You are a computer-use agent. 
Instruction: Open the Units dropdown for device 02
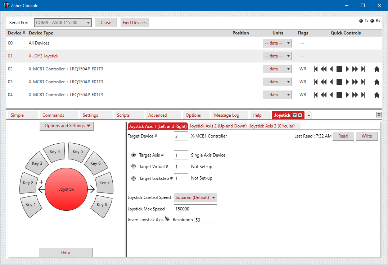click(x=277, y=69)
